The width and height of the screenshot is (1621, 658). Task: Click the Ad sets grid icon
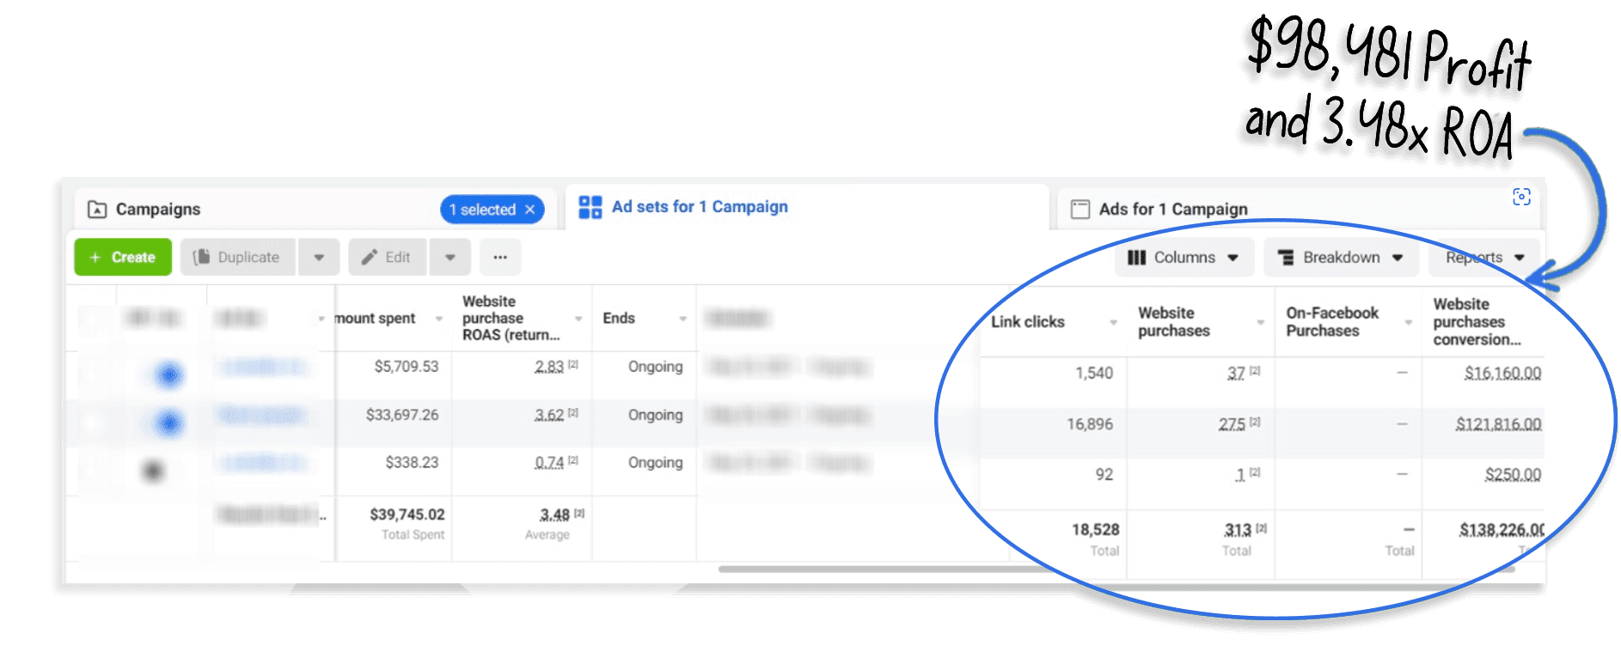pos(590,207)
